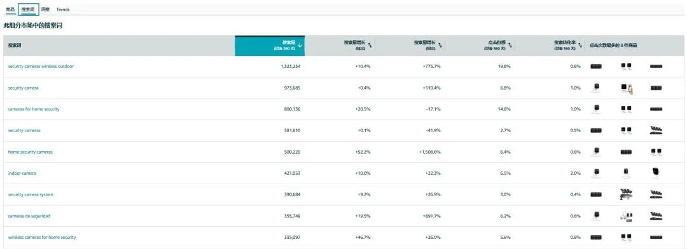This screenshot has width=687, height=249.
Task: Click the 搜索词 column header
Action: (x=15, y=45)
